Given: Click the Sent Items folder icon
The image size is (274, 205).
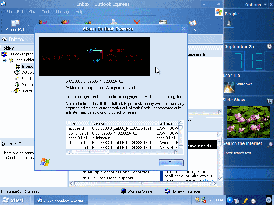Looking at the screenshot, I should 17,79.
